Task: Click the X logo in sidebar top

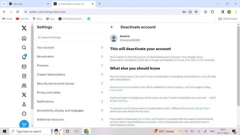Action: tap(24, 28)
